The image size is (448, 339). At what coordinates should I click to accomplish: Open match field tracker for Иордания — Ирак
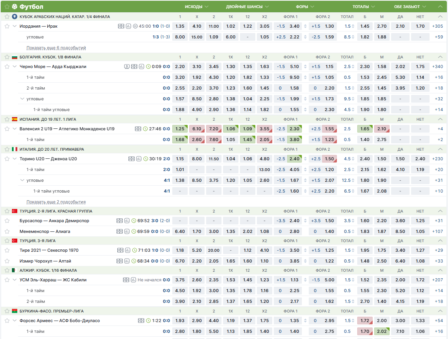tap(121, 27)
